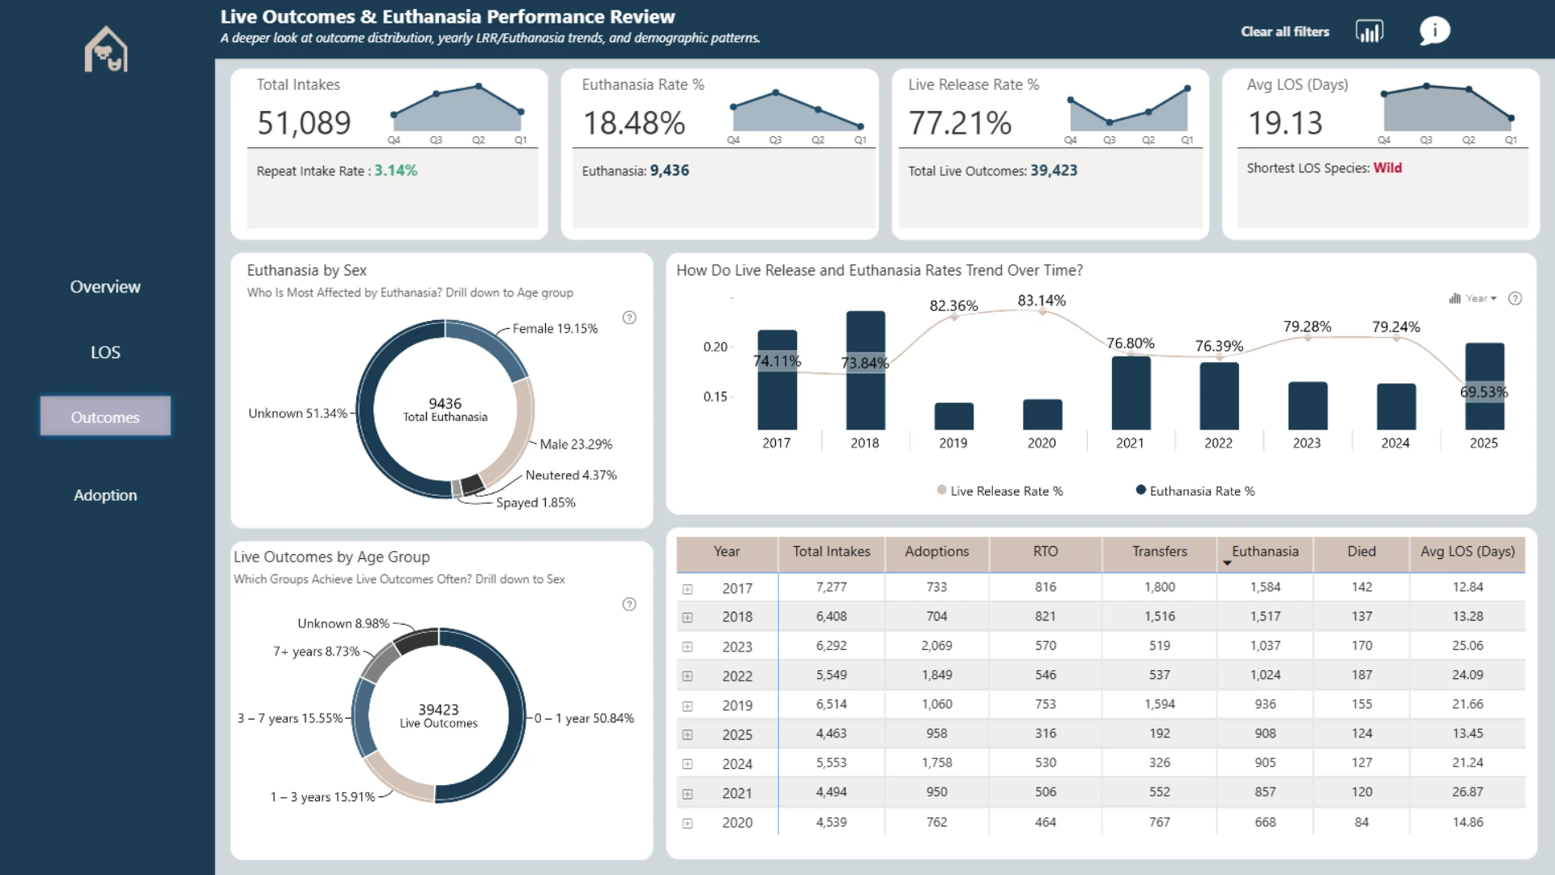Image resolution: width=1555 pixels, height=875 pixels.
Task: Click the 26.87 Avg LOS cell for 2021
Action: (1468, 792)
